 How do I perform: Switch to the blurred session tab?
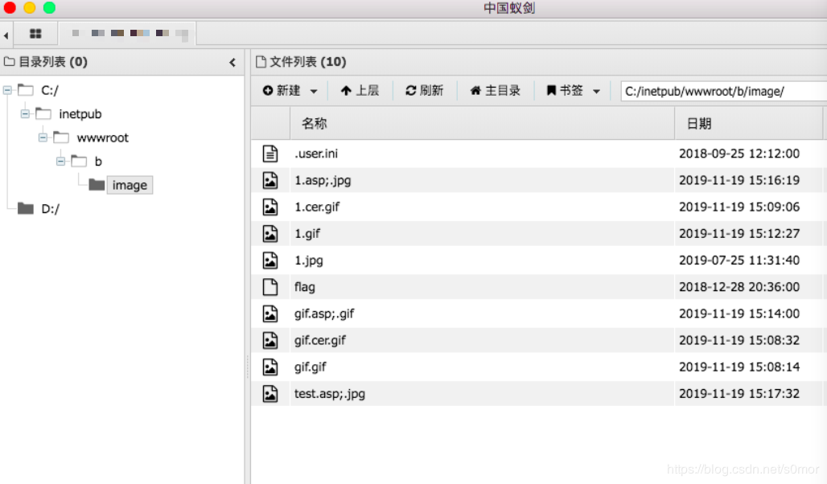pos(130,34)
